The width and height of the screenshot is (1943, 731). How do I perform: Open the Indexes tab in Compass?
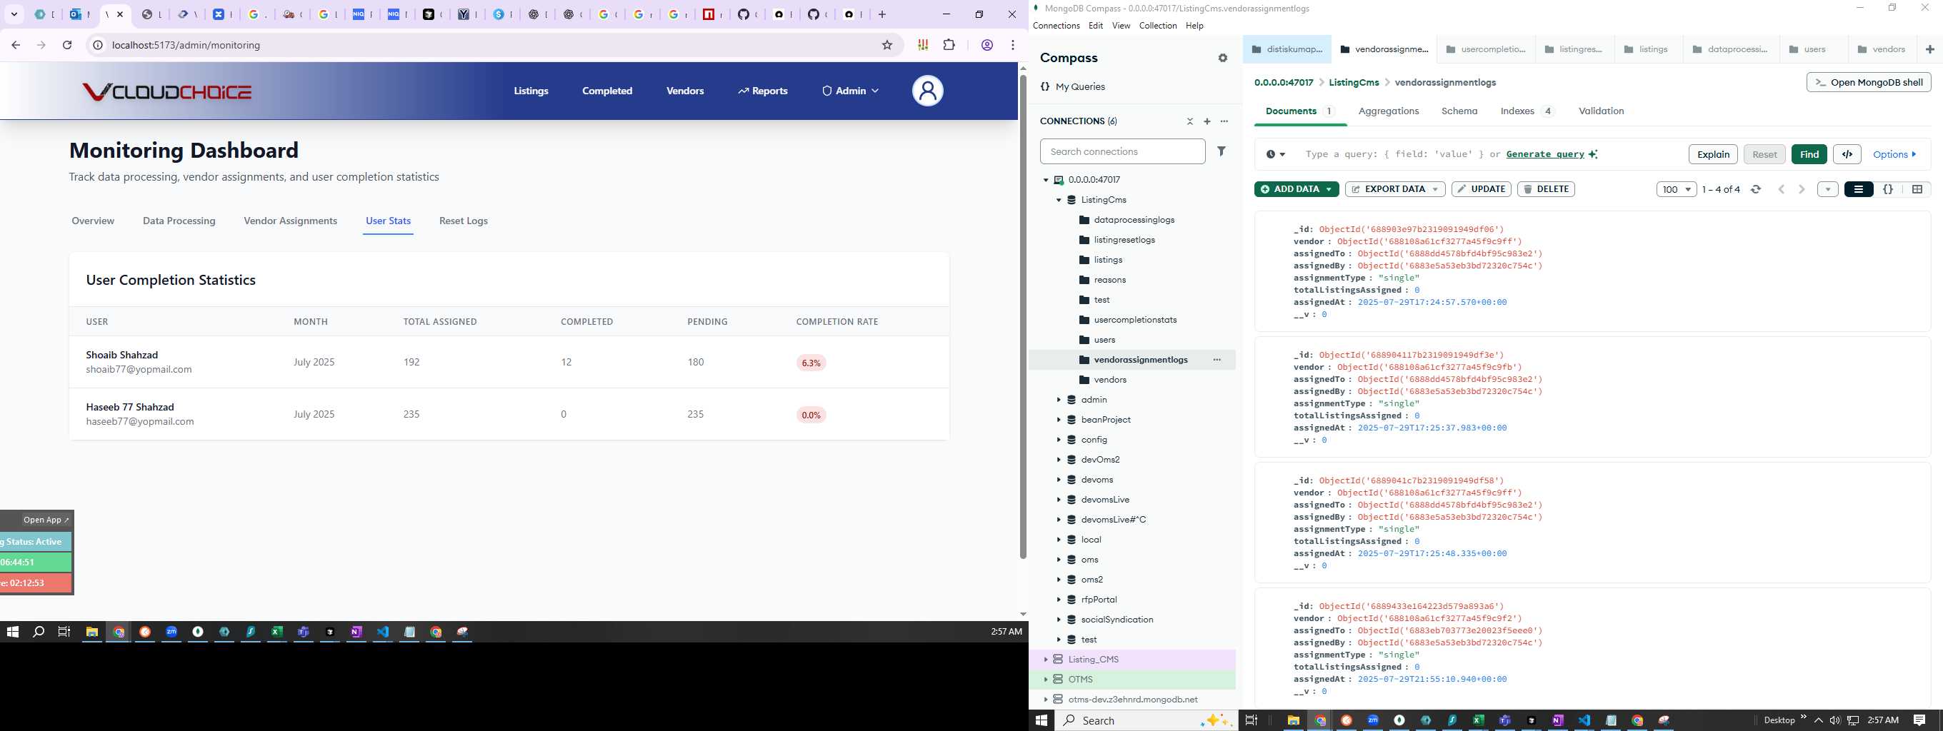tap(1527, 111)
